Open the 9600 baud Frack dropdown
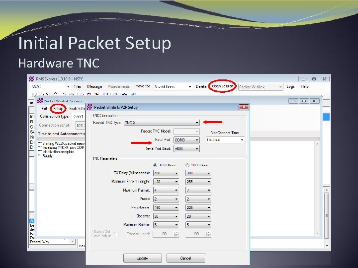The width and height of the screenshot is (358, 268). point(209,199)
